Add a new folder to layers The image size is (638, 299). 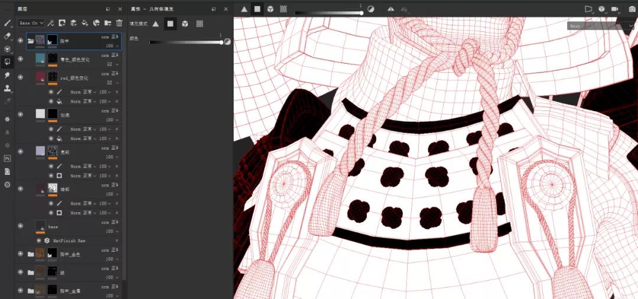[108, 23]
